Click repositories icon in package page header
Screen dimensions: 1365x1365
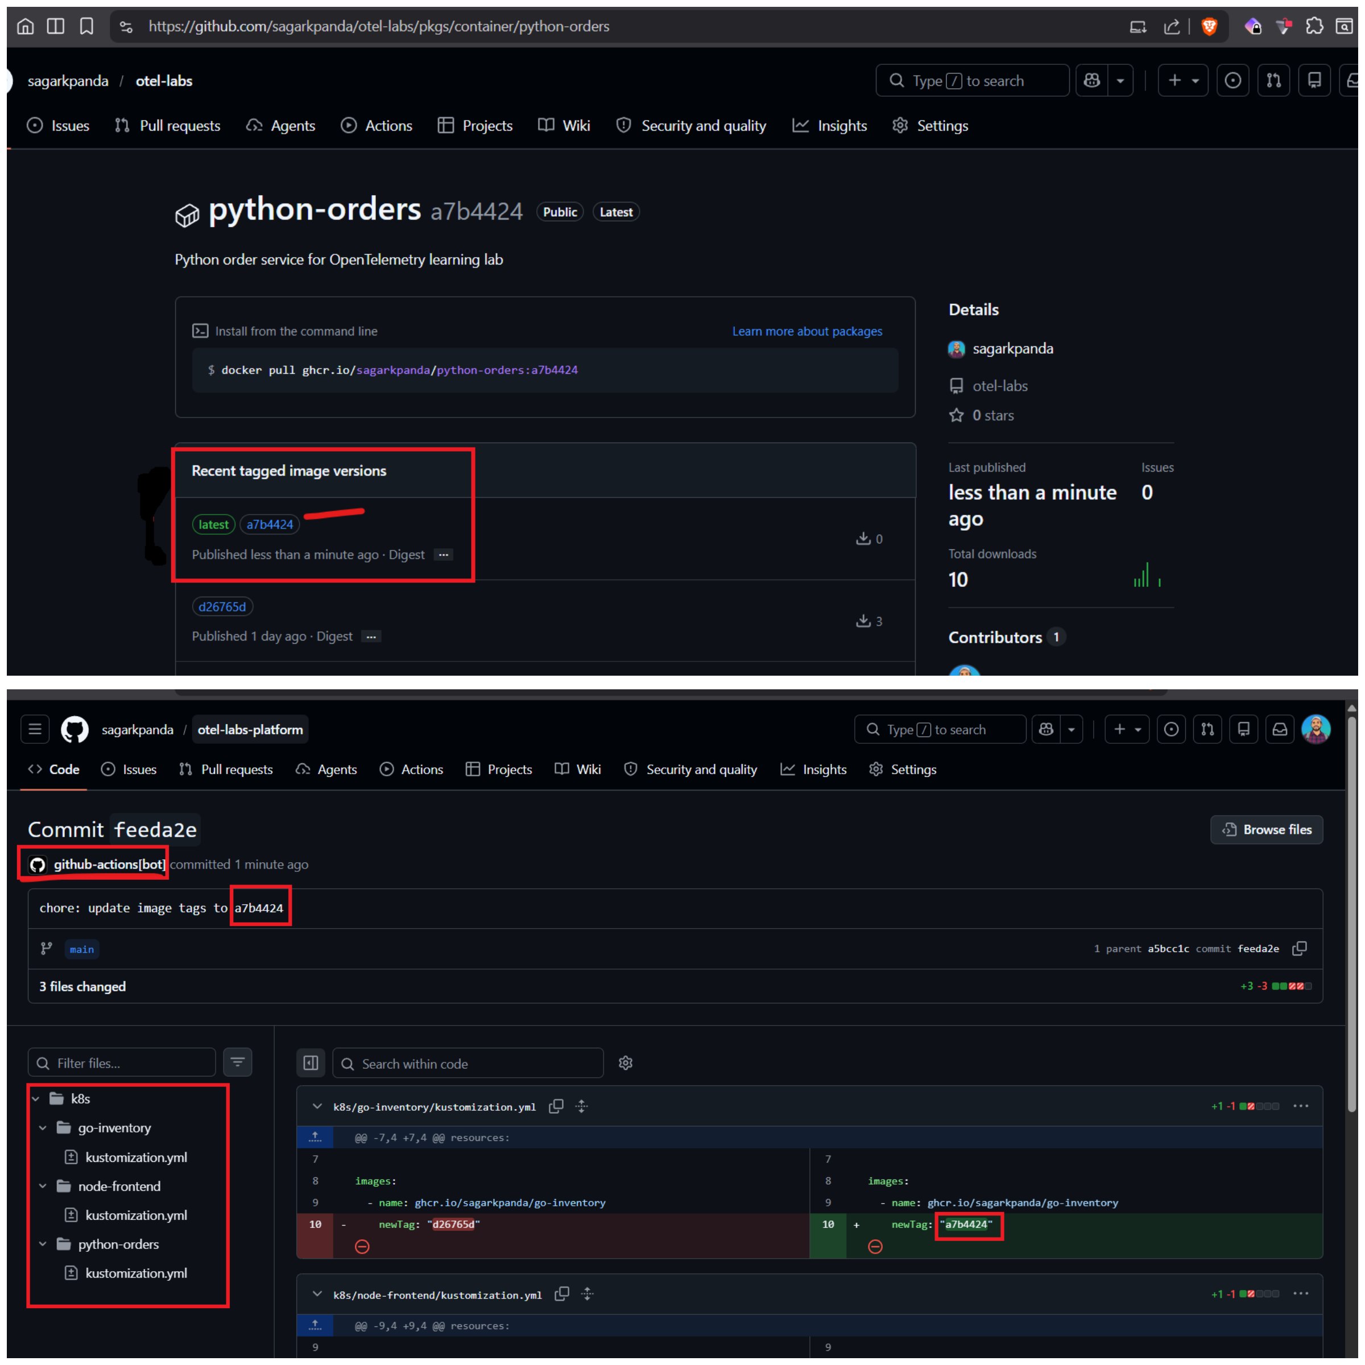(x=1314, y=81)
